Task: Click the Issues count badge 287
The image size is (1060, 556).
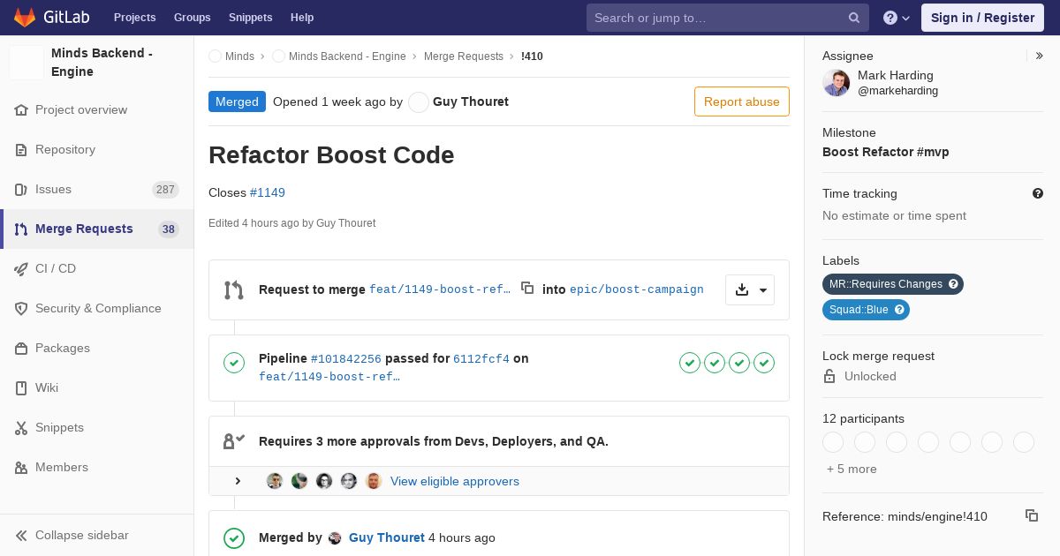Action: [x=165, y=190]
